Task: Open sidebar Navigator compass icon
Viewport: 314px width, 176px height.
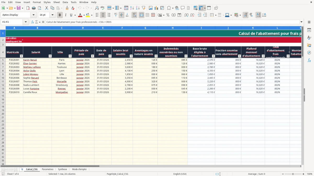Action: click(309, 53)
